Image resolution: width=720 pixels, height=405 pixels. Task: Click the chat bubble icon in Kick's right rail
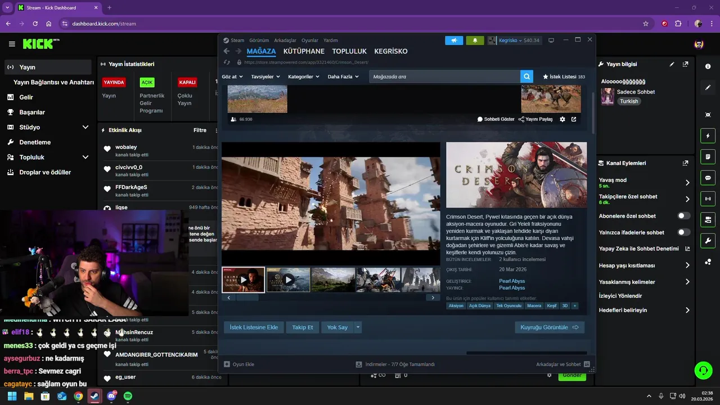(x=708, y=178)
